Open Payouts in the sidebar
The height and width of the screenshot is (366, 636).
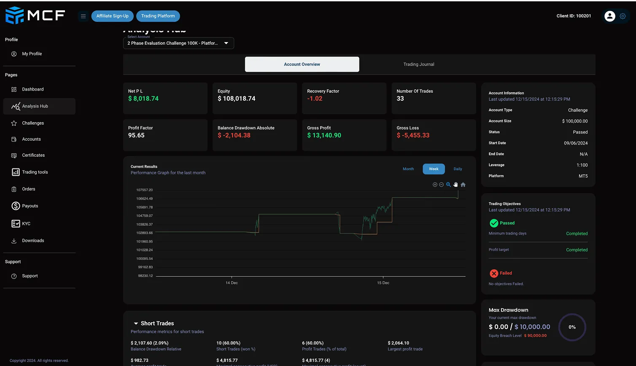tap(30, 206)
